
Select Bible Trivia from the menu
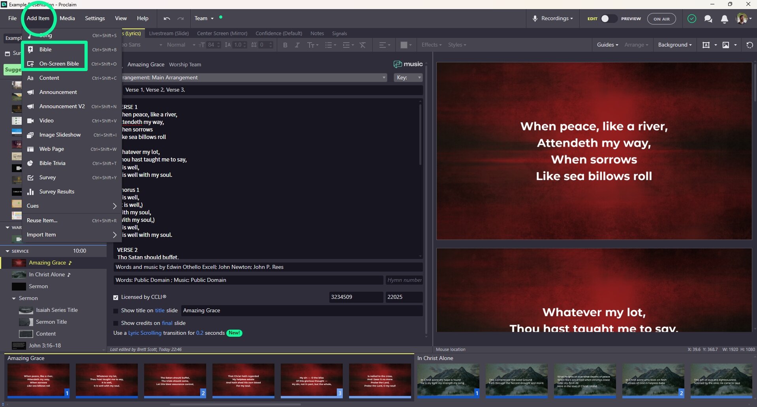[53, 163]
